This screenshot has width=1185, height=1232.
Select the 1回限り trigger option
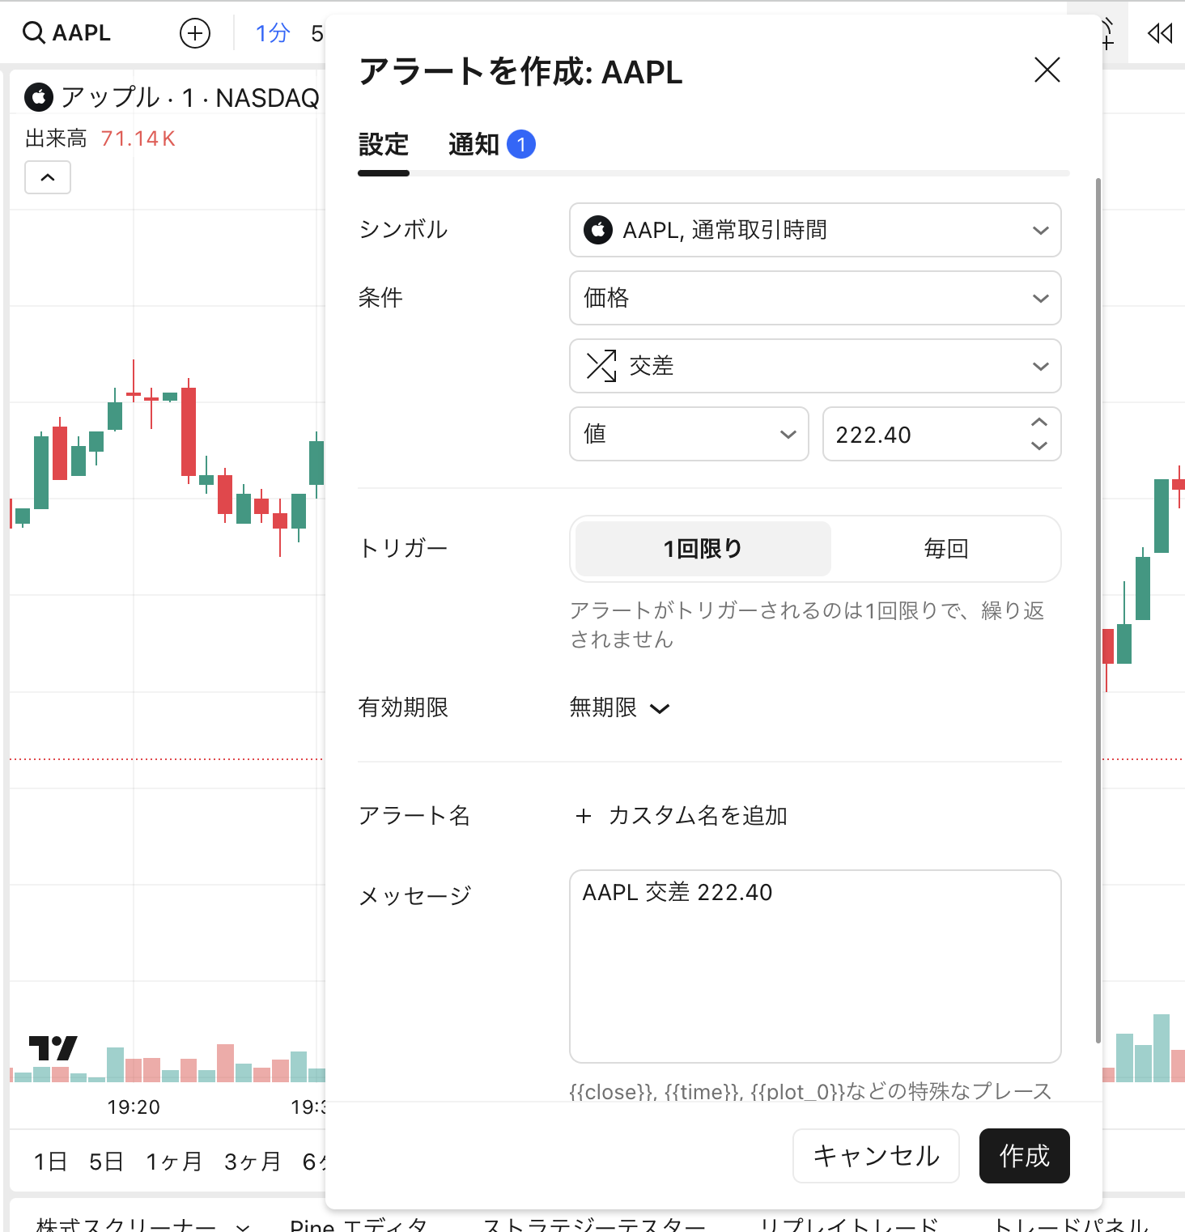(x=703, y=549)
